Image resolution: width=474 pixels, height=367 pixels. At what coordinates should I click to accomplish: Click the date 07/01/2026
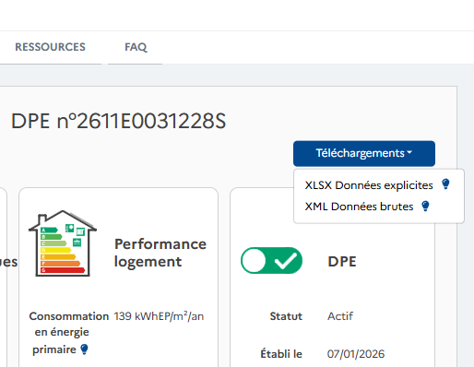pos(356,354)
